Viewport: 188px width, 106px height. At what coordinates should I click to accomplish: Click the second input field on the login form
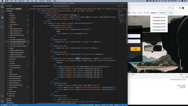click(134, 41)
